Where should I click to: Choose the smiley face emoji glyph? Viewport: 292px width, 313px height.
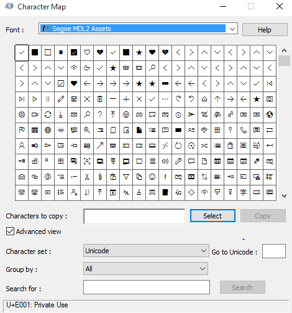(152, 177)
